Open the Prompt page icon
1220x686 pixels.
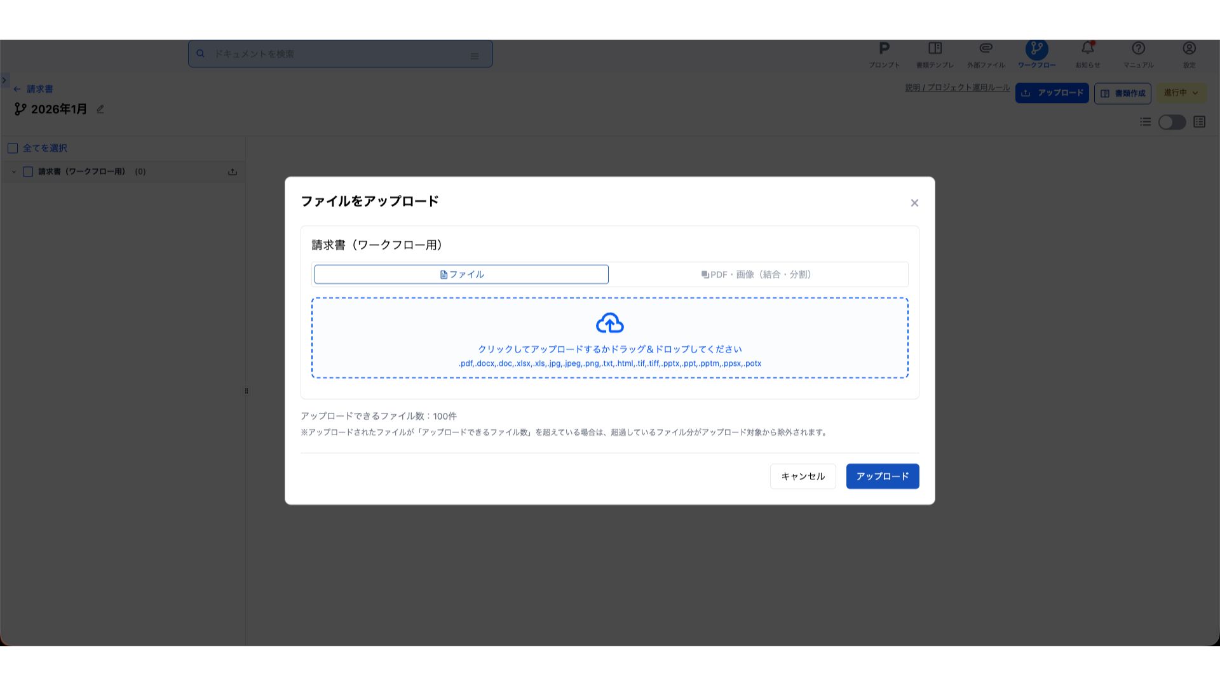pyautogui.click(x=884, y=49)
